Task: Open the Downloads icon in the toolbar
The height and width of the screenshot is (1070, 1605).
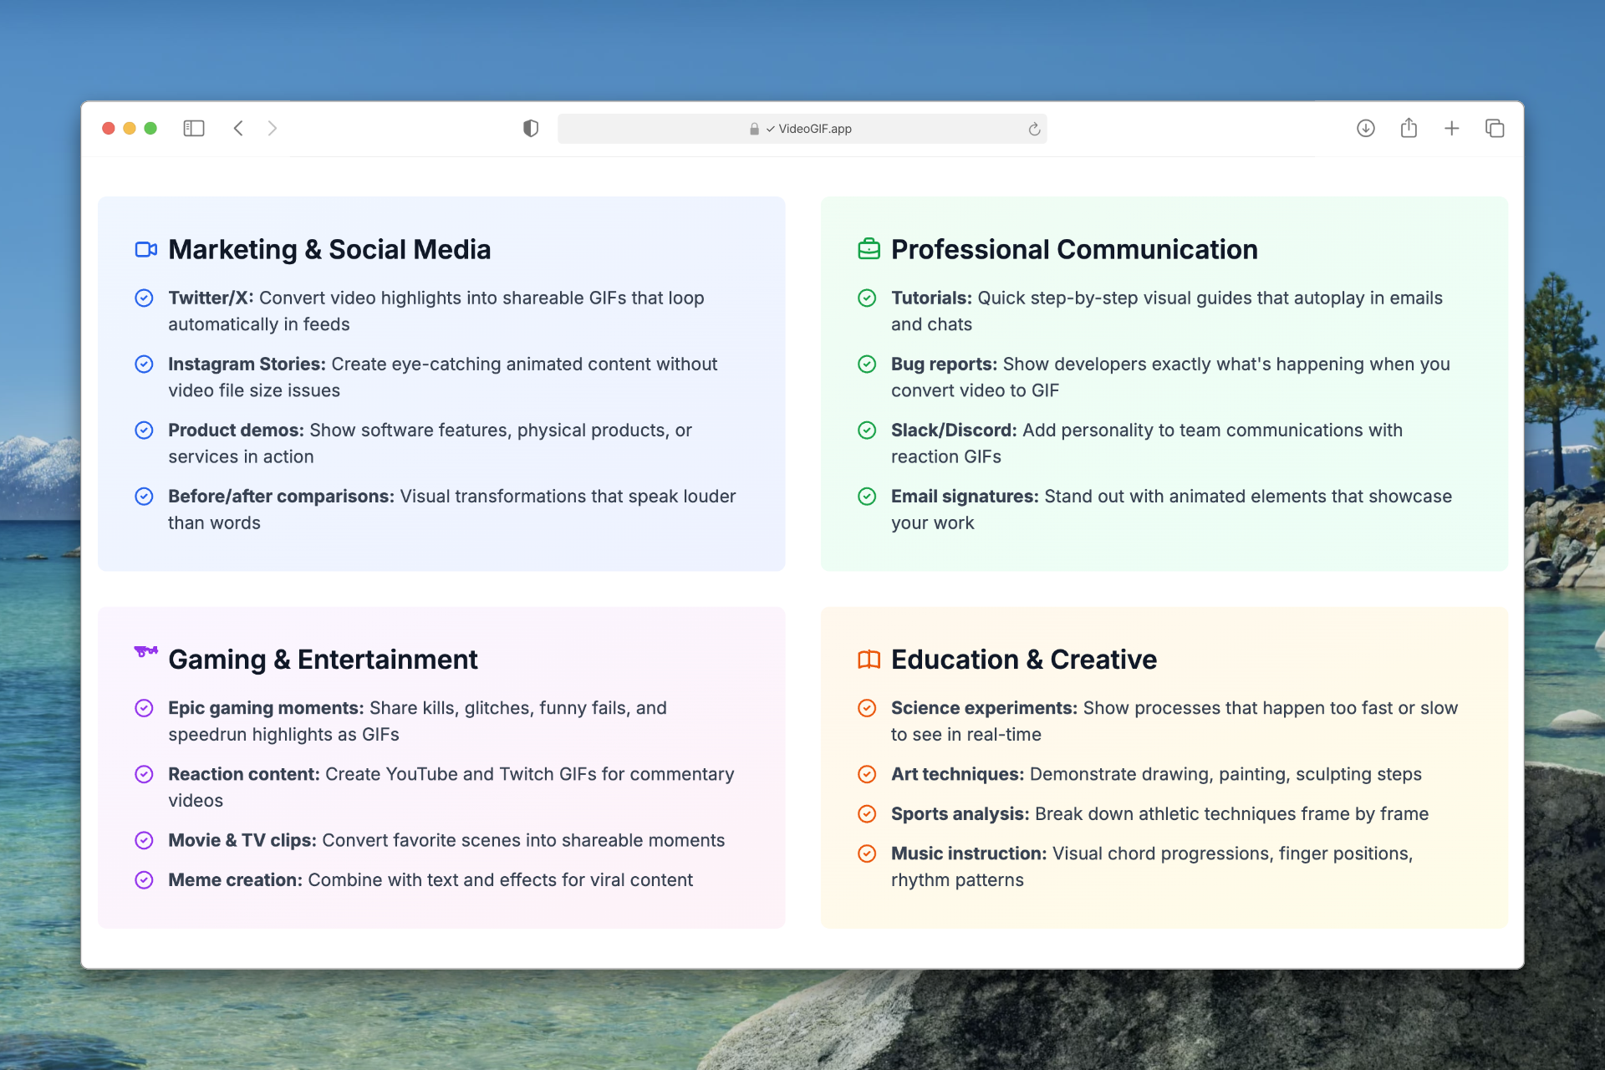Action: (1365, 129)
